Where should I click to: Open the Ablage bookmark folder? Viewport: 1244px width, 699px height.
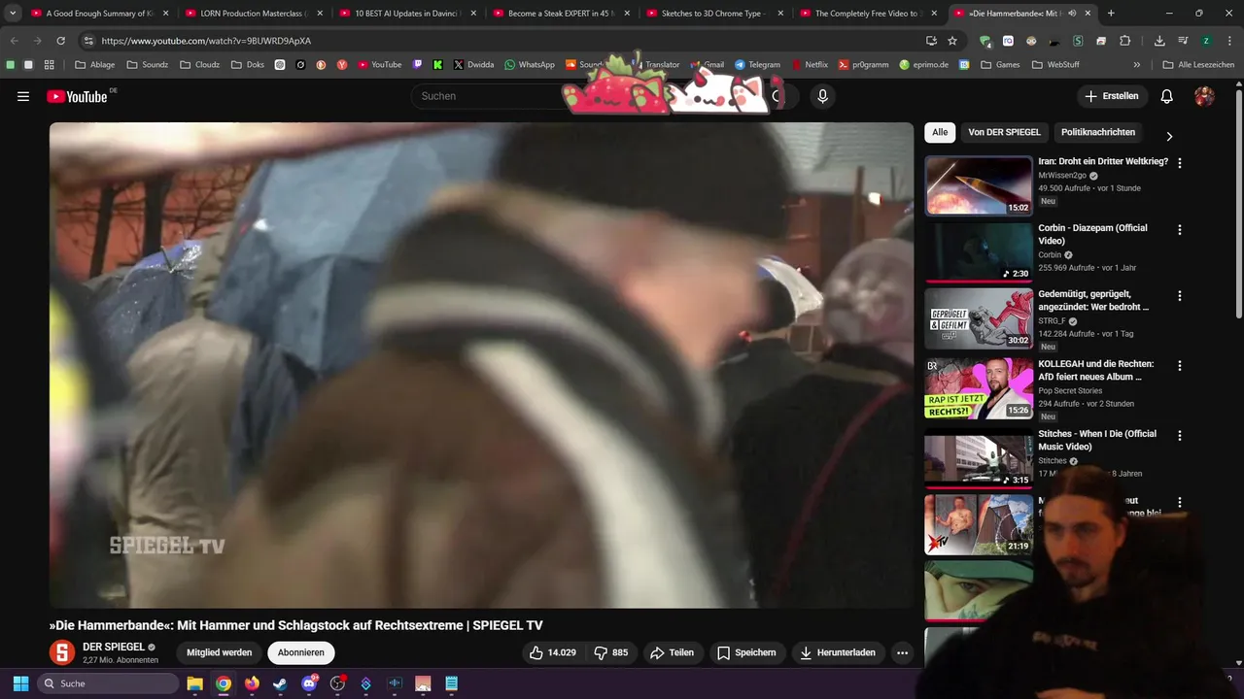point(95,65)
